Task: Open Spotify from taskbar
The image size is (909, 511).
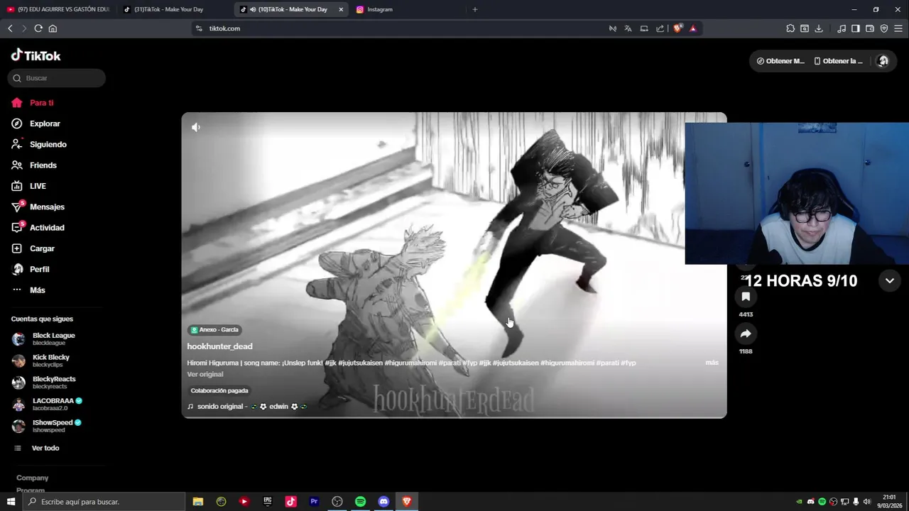Action: 360,502
